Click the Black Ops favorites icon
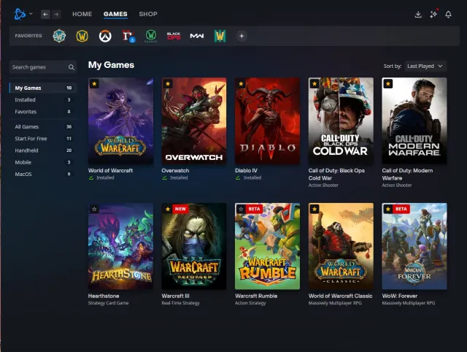 (174, 36)
